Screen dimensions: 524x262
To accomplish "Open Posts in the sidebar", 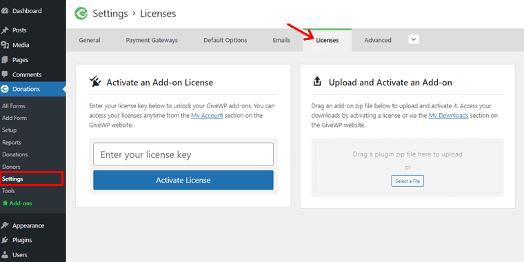I will 19,30.
